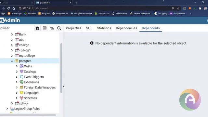208x117 pixels.
Task: Bookmark this page with star icon
Action: coord(178,8)
